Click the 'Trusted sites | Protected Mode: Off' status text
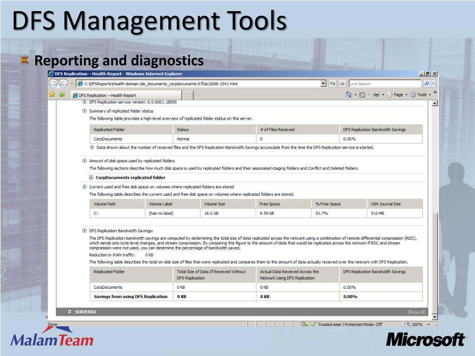The image size is (475, 356). (x=350, y=324)
